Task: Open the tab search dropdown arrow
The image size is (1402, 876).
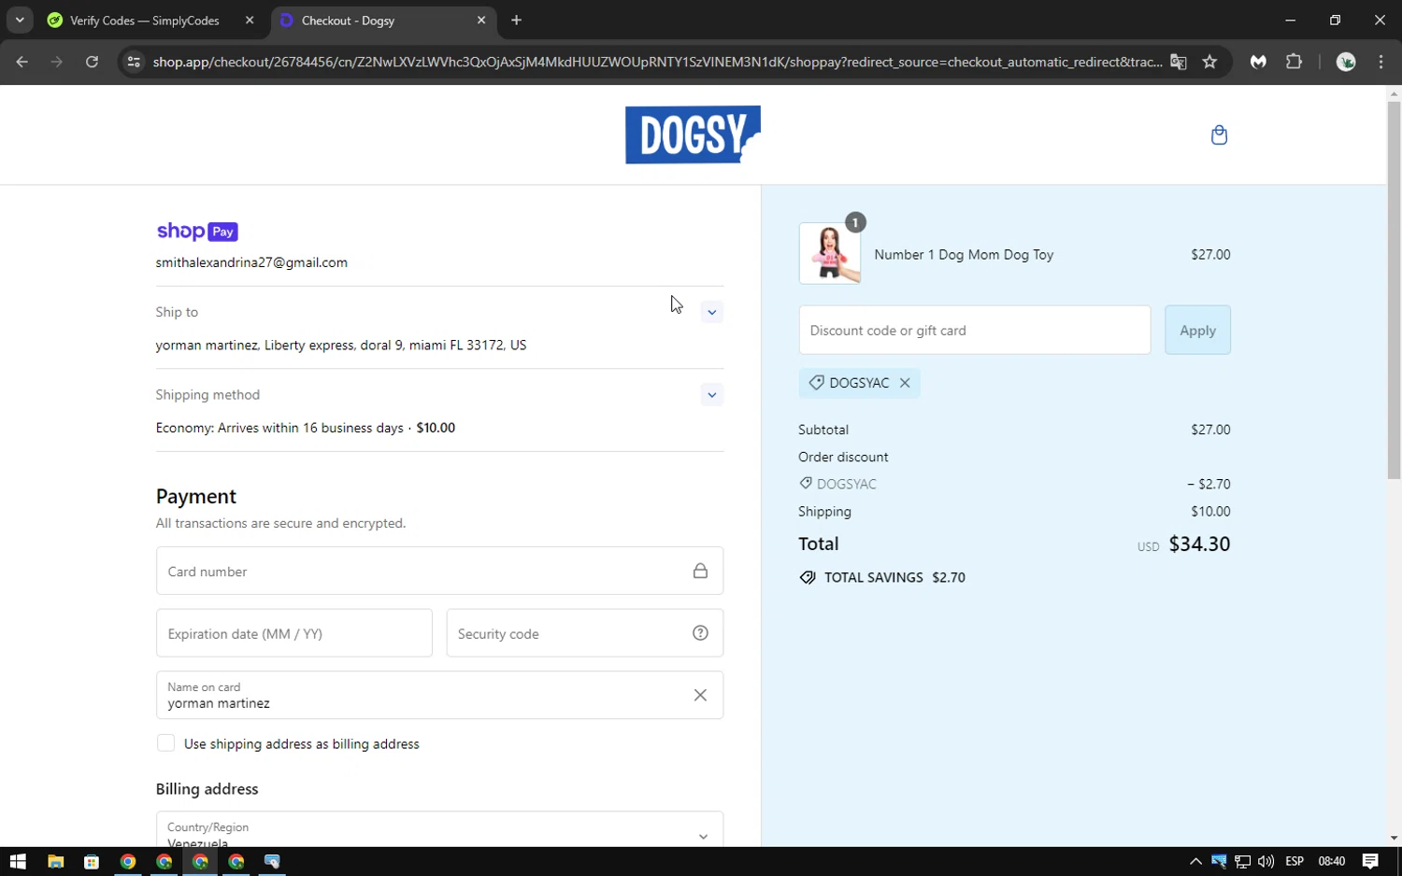Action: click(20, 20)
